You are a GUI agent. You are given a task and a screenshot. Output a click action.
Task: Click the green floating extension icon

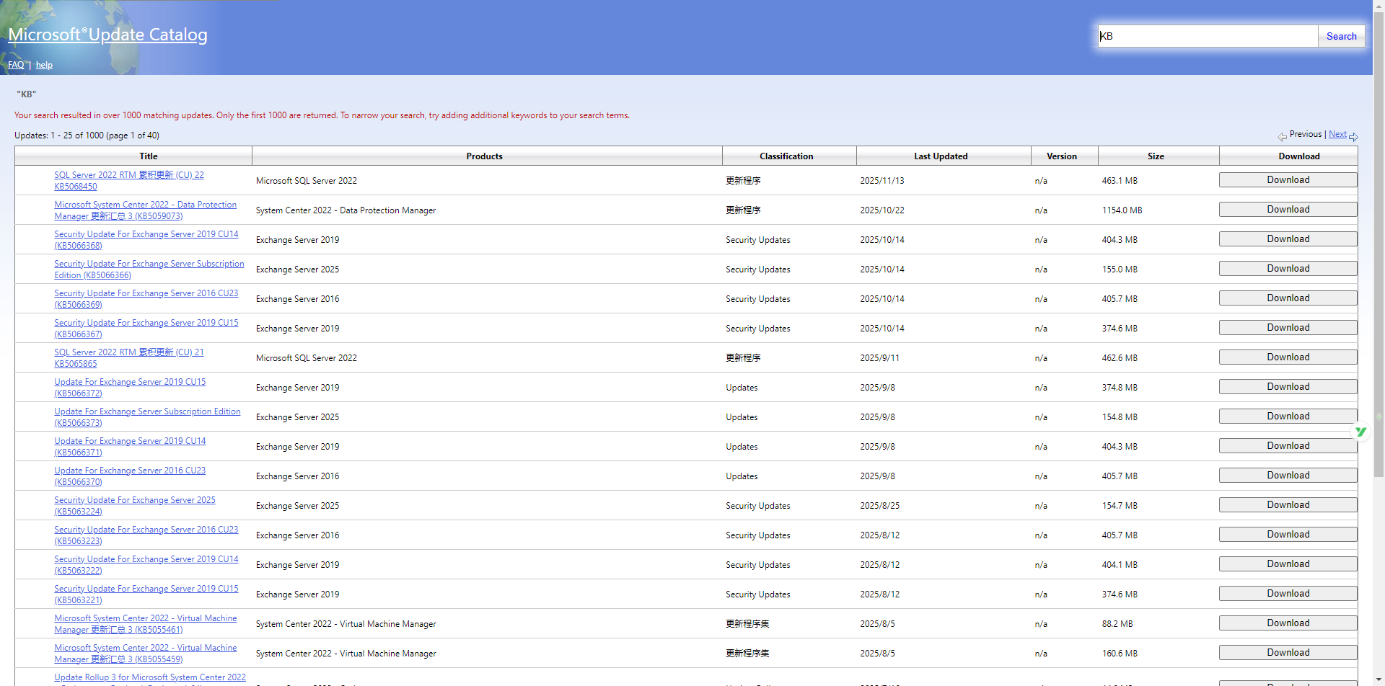[1360, 432]
